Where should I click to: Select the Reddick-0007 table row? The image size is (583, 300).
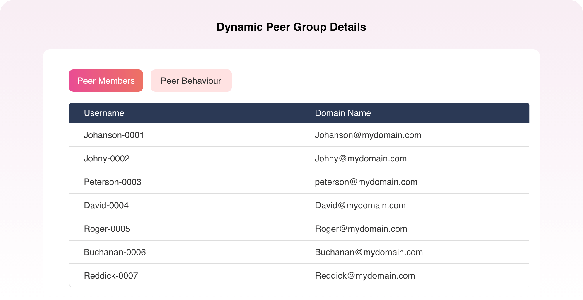tap(111, 275)
